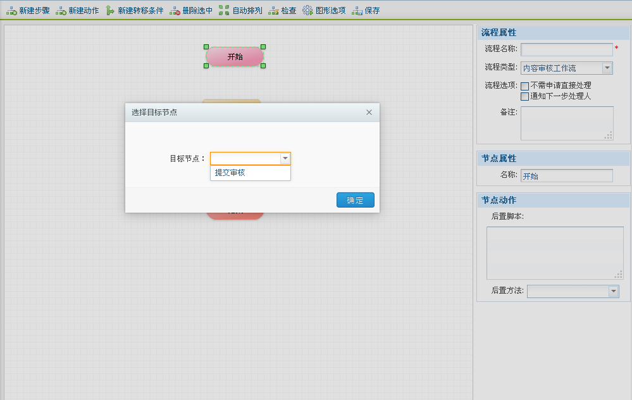
Task: Enable 不需申请直接处理 checkbox
Action: coord(524,86)
